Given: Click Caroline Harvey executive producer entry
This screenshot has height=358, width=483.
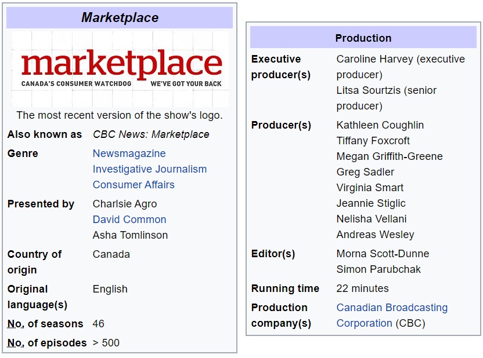Looking at the screenshot, I should [401, 67].
